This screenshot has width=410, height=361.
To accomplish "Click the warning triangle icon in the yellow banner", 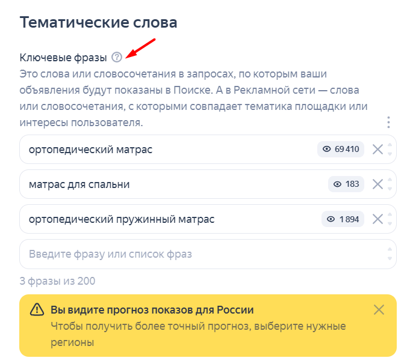I will coord(37,309).
